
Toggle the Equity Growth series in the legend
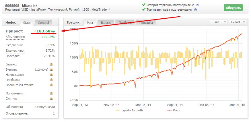[129, 110]
